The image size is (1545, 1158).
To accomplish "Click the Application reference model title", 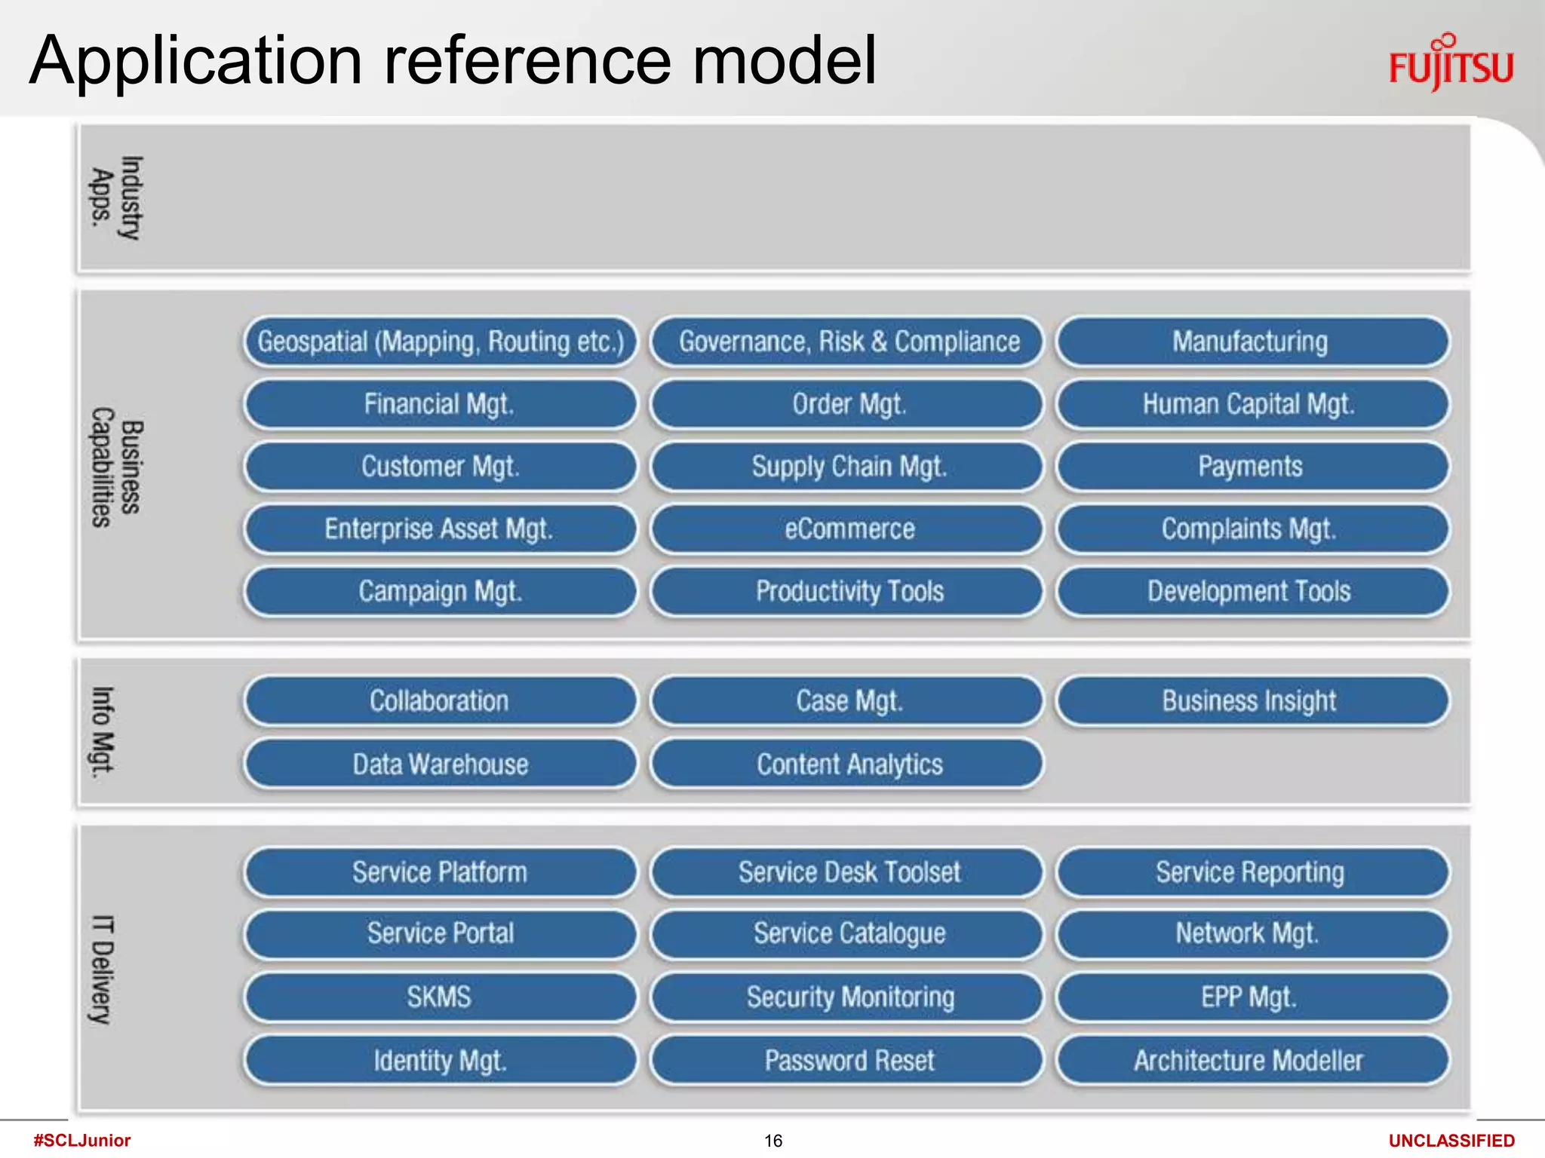I will click(453, 60).
